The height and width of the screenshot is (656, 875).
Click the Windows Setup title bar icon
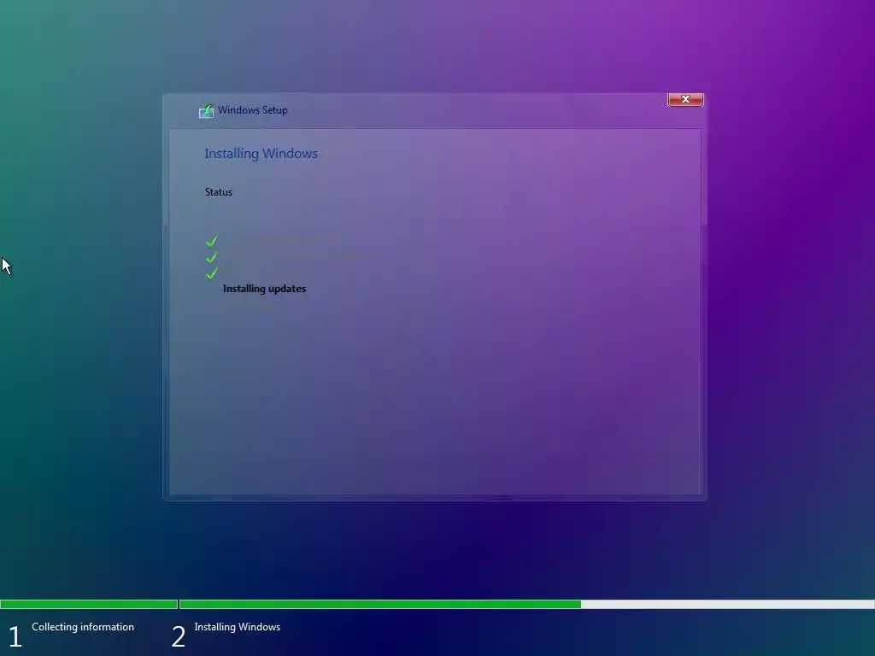pyautogui.click(x=207, y=111)
